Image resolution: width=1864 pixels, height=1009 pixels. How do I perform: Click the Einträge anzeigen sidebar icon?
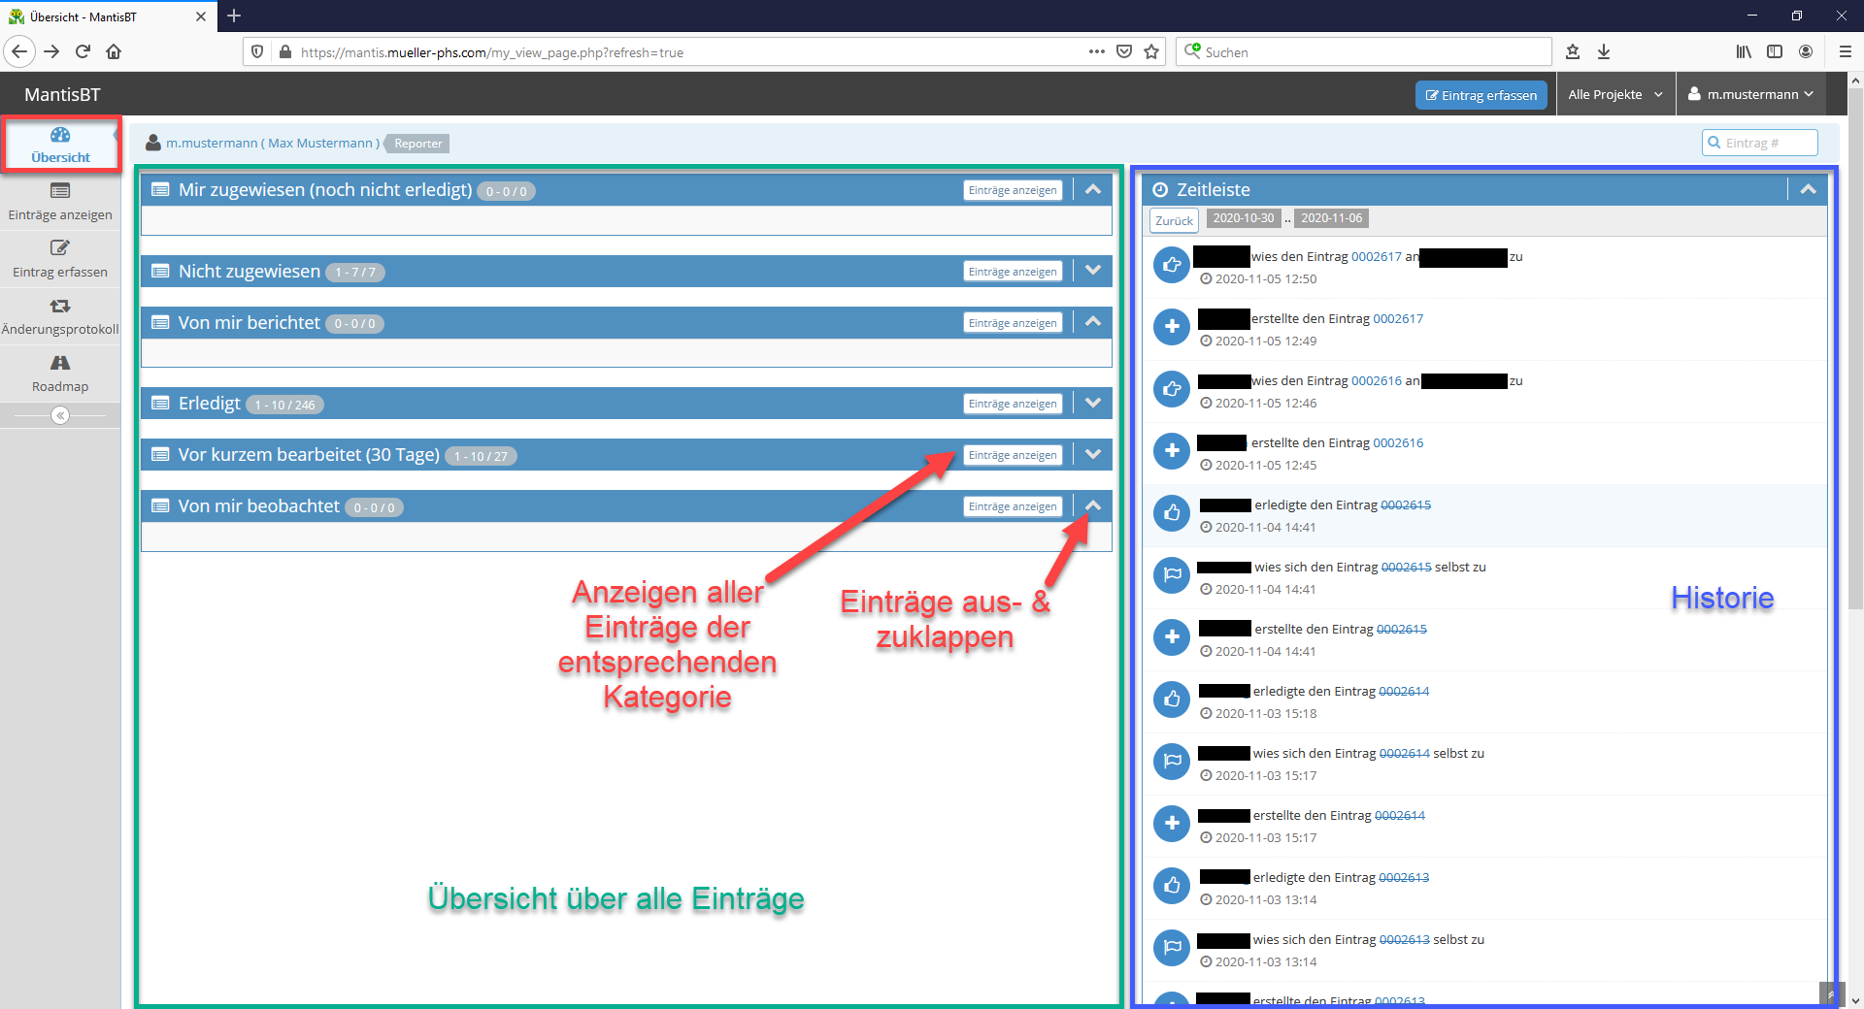pyautogui.click(x=60, y=191)
